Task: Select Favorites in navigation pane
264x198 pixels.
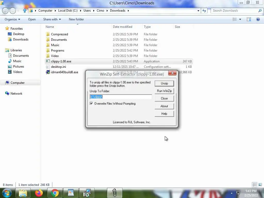Action: [16, 29]
